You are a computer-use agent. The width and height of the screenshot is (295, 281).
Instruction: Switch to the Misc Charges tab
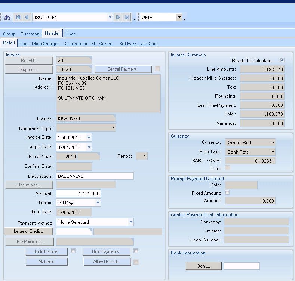[x=46, y=44]
